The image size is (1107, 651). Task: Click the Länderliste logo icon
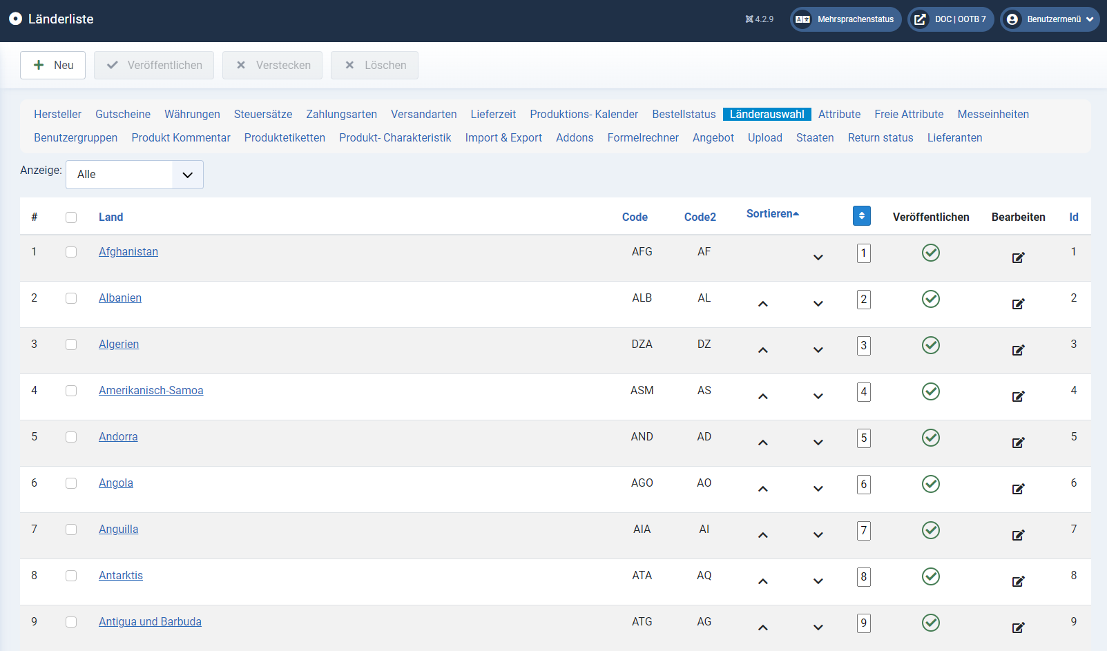pyautogui.click(x=15, y=19)
